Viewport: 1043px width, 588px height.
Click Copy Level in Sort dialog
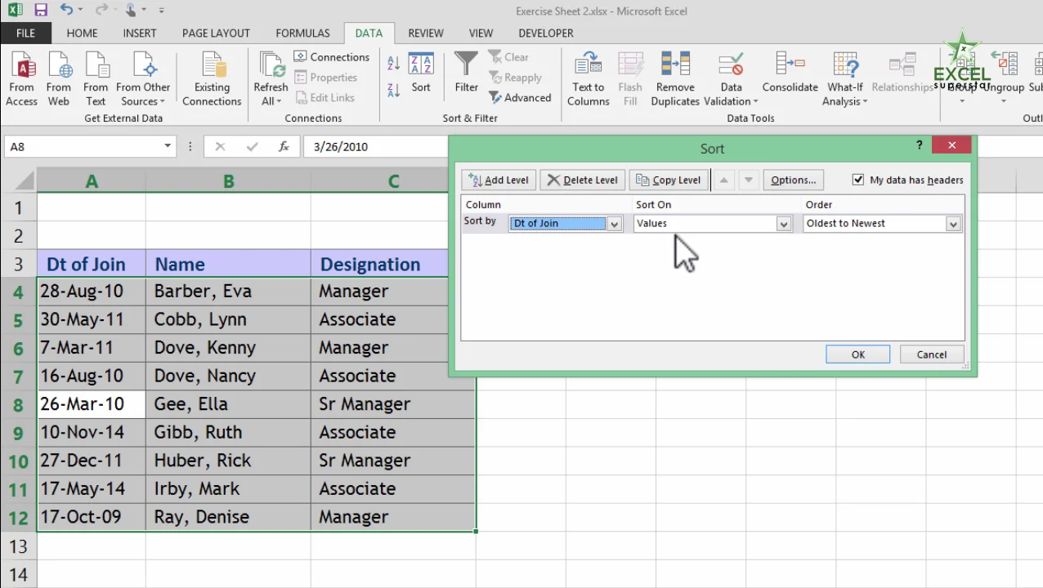tap(669, 180)
